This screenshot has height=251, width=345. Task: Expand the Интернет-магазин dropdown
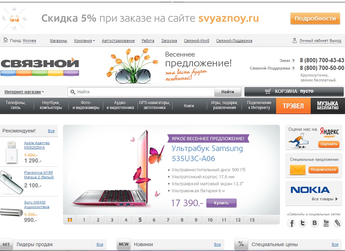[24, 92]
